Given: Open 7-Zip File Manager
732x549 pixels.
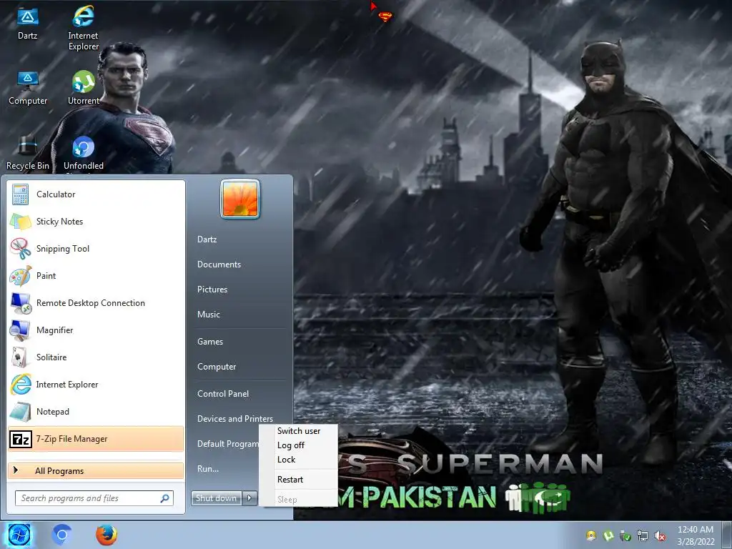Looking at the screenshot, I should (96, 439).
